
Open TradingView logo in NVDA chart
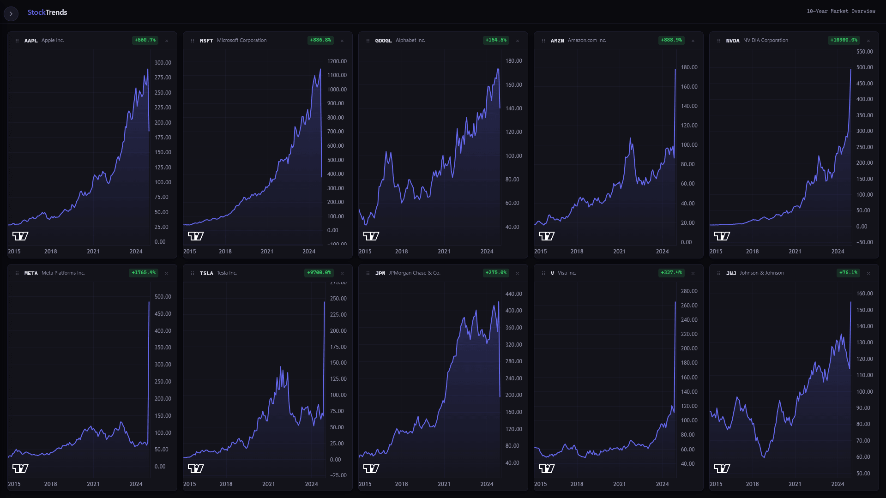click(722, 236)
